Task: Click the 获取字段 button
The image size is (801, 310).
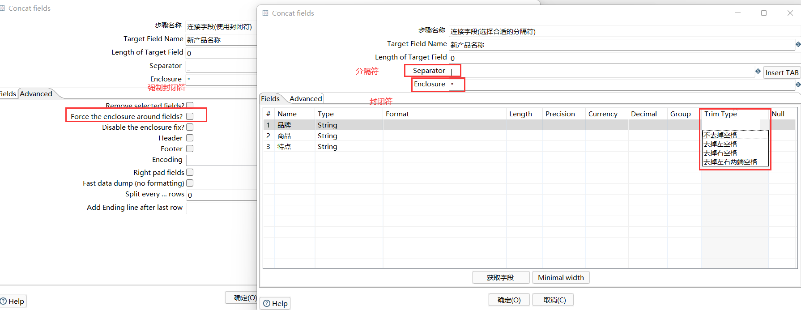Action: tap(501, 277)
